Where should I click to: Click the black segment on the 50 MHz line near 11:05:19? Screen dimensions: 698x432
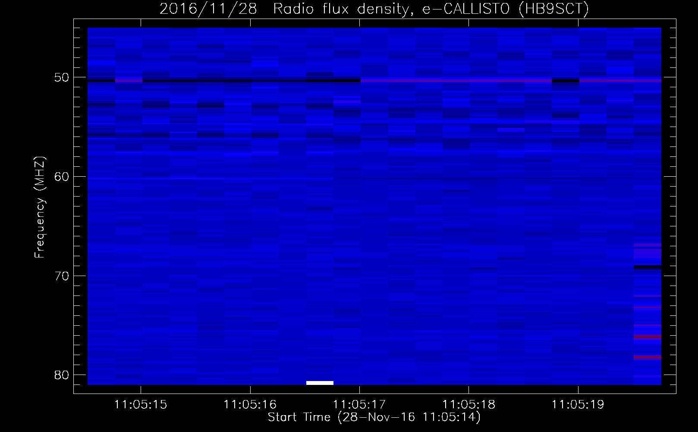(566, 80)
